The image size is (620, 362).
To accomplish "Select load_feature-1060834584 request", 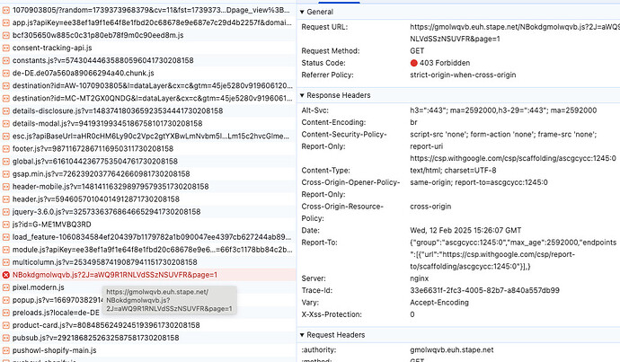I will point(148,237).
